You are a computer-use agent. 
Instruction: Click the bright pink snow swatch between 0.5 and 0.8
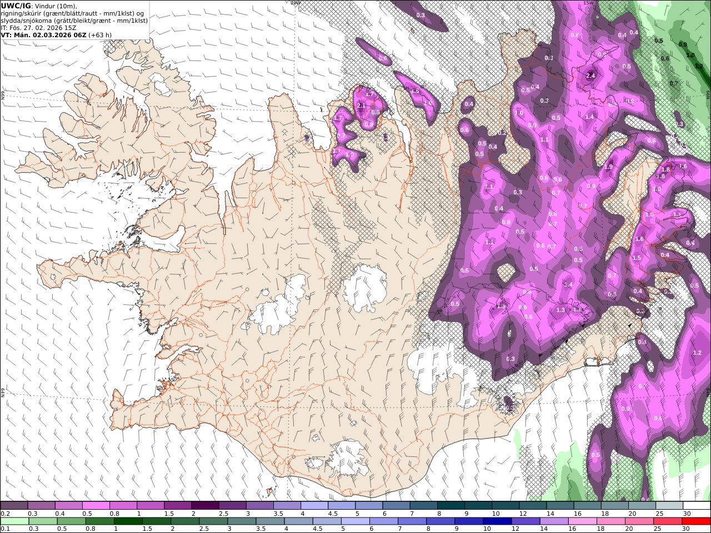point(96,505)
